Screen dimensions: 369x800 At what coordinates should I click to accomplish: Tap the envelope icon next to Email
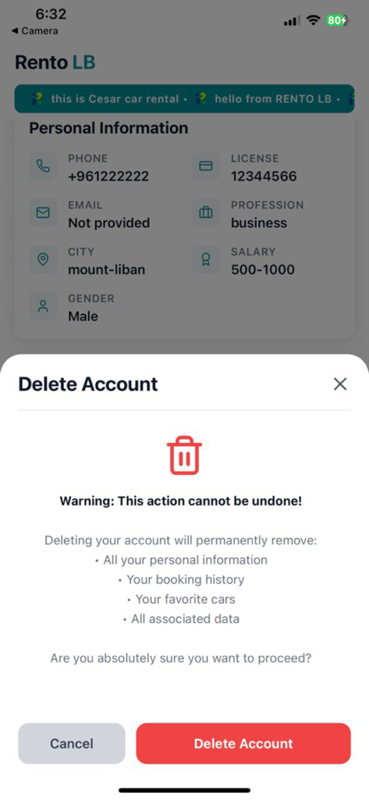pyautogui.click(x=44, y=212)
